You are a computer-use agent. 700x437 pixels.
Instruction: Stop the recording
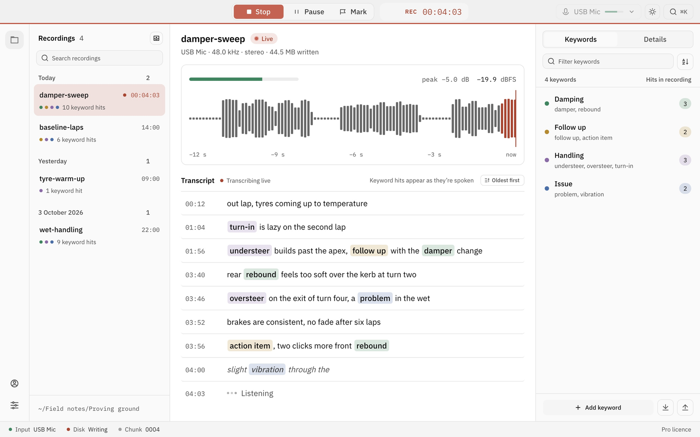(x=259, y=12)
